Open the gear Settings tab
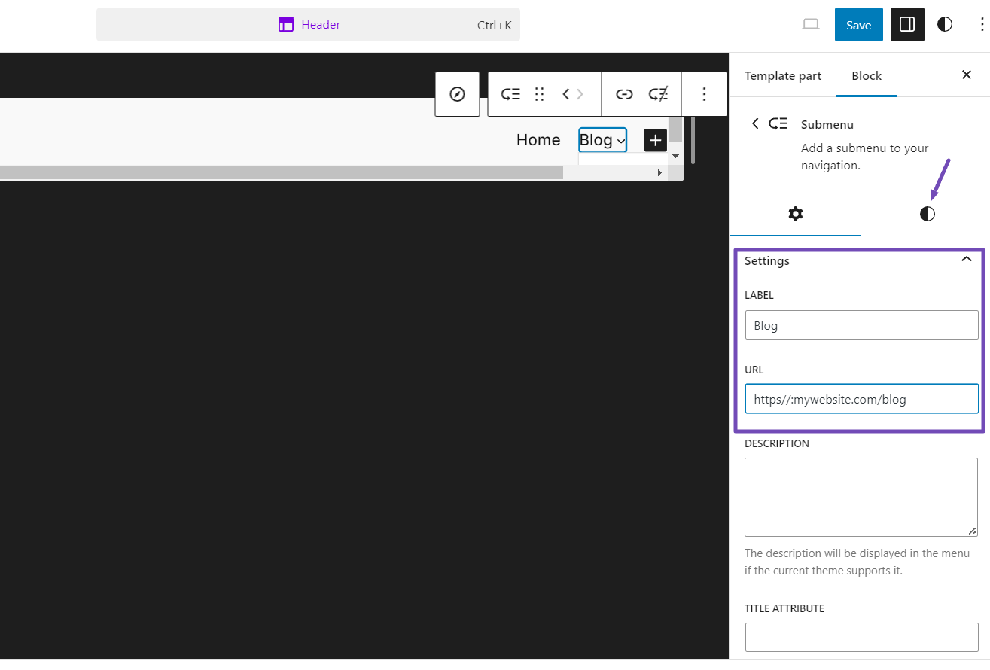990x670 pixels. click(796, 214)
